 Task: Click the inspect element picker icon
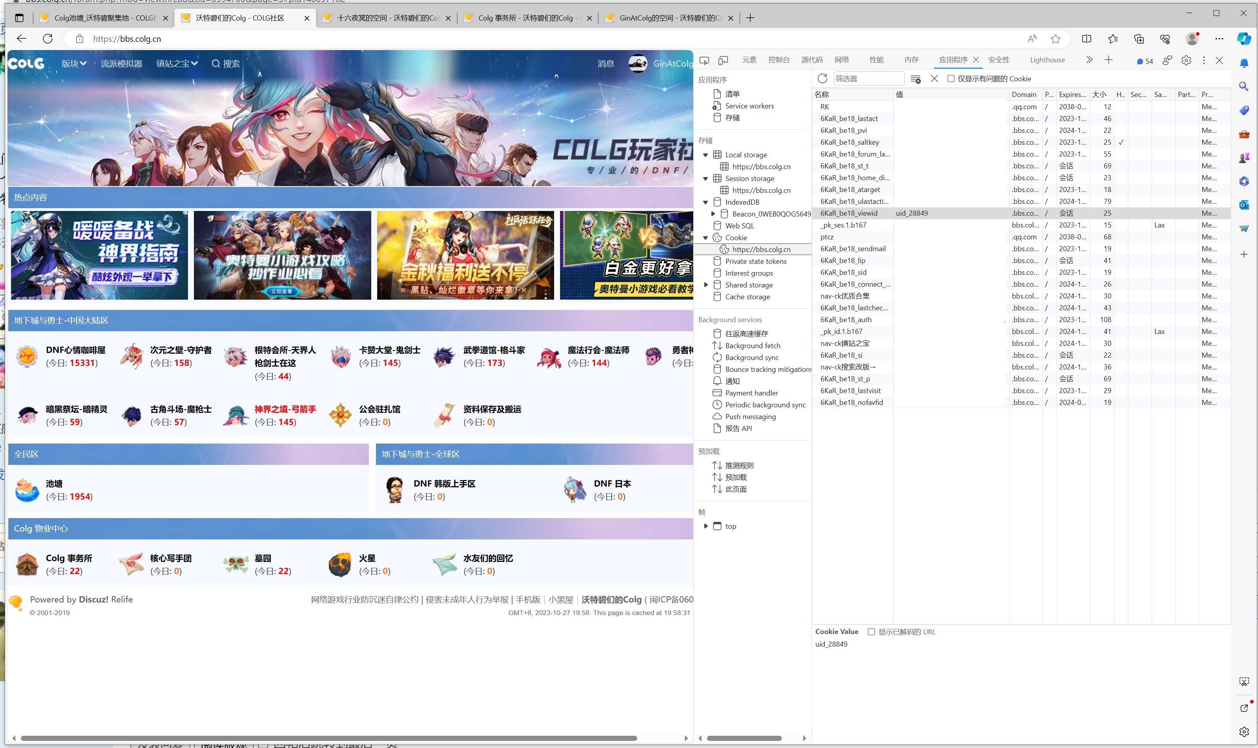click(704, 60)
